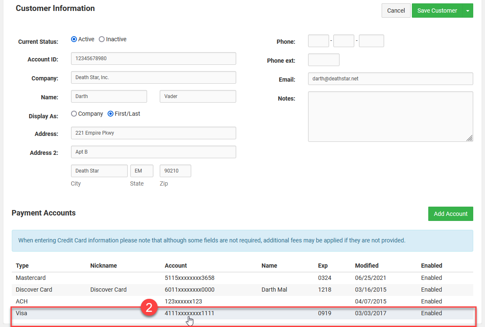This screenshot has width=485, height=327.
Task: Click the Company name field
Action: 153,77
